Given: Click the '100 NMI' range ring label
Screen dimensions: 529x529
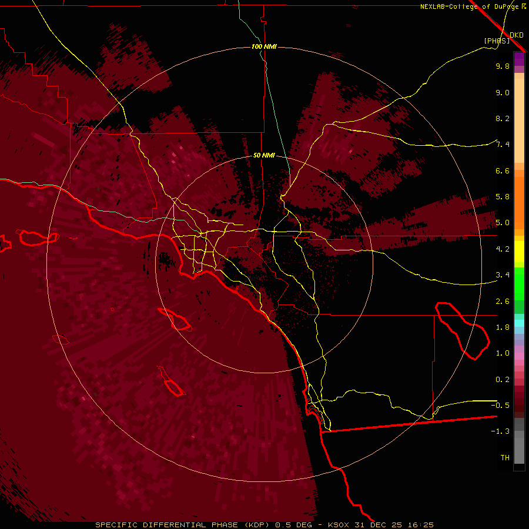Looking at the screenshot, I should pyautogui.click(x=264, y=46).
